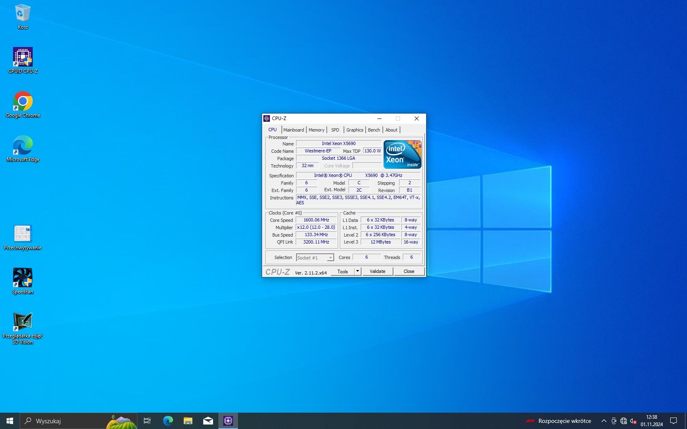687x429 pixels.
Task: Click the Intel Xeon X5690 name field
Action: (339, 143)
